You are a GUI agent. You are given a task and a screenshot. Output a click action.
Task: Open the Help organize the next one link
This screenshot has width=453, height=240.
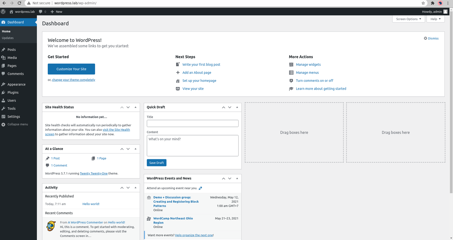point(194,235)
